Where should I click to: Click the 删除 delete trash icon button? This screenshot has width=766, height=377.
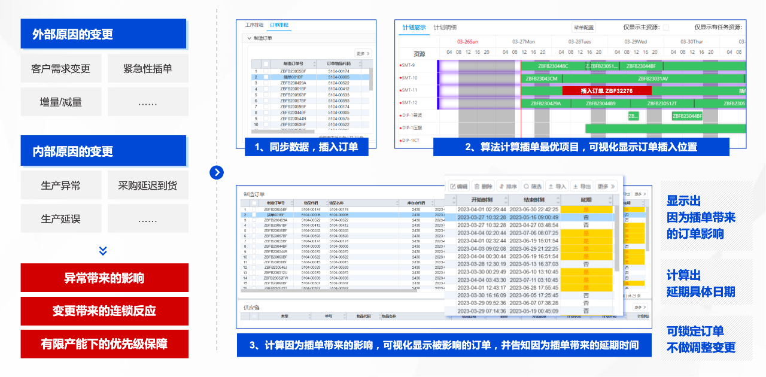point(482,186)
